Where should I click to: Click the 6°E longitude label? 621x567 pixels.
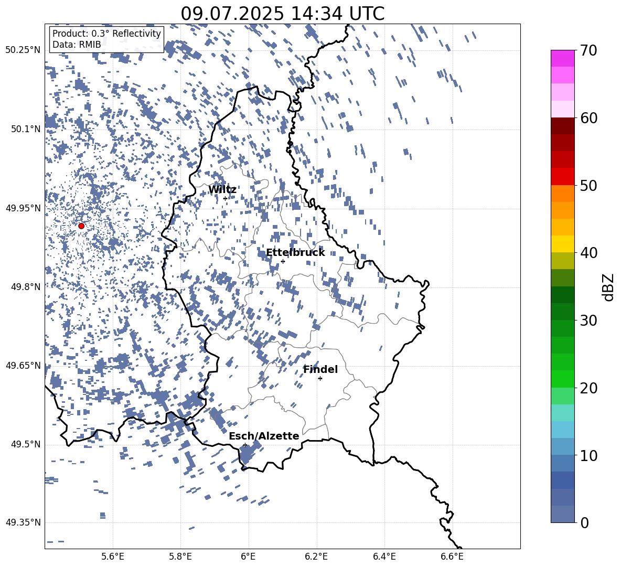248,557
